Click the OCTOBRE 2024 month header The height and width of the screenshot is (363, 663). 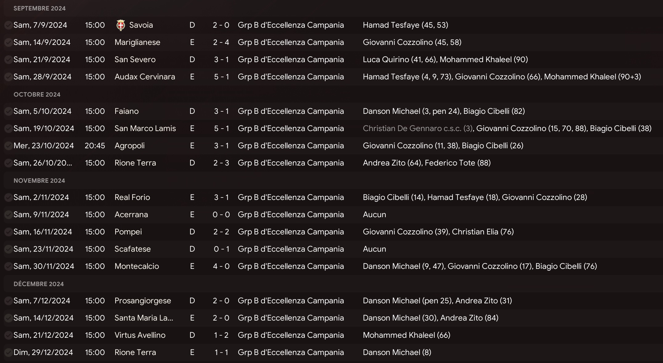(37, 94)
